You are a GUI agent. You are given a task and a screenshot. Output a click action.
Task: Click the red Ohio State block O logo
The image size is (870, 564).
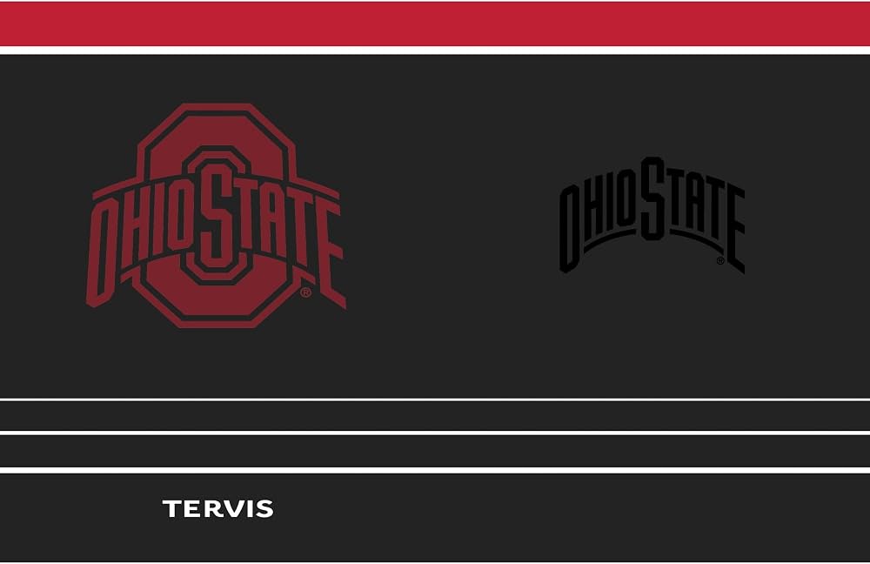coord(217,215)
